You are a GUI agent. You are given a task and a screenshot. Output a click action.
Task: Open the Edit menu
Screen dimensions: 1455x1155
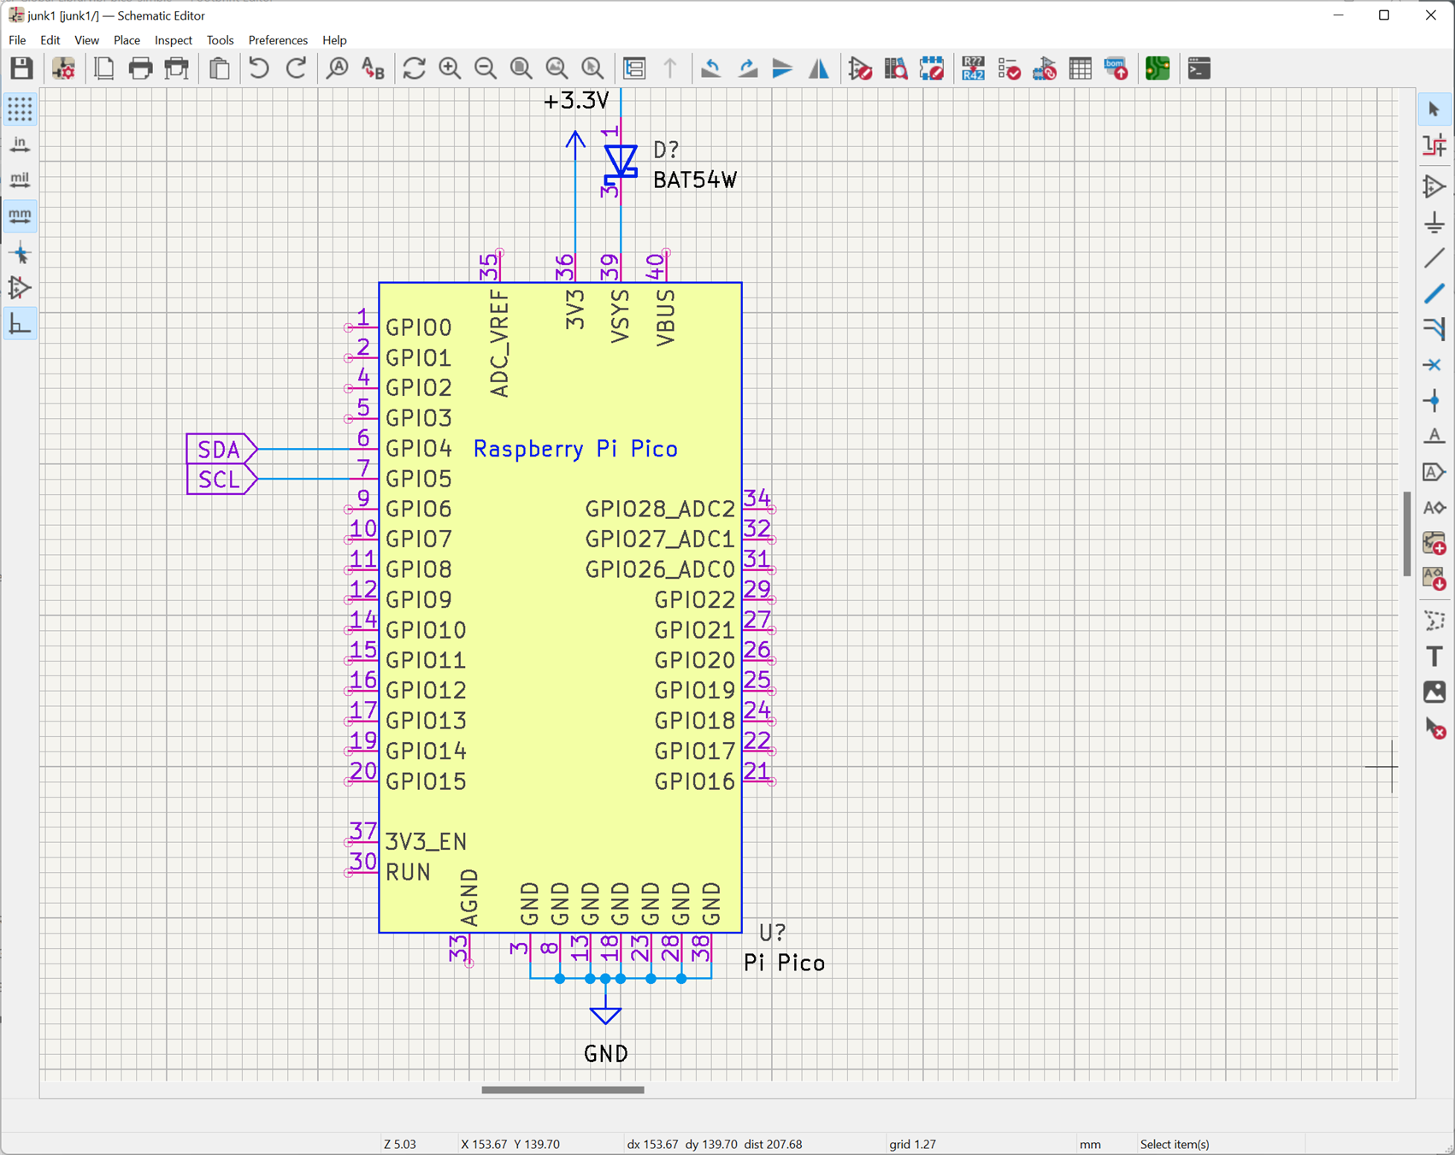(50, 40)
